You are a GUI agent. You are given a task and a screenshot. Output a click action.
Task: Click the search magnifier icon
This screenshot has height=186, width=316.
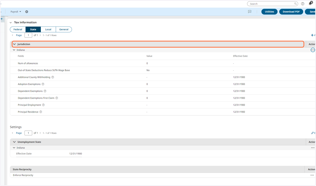pyautogui.click(x=295, y=4)
